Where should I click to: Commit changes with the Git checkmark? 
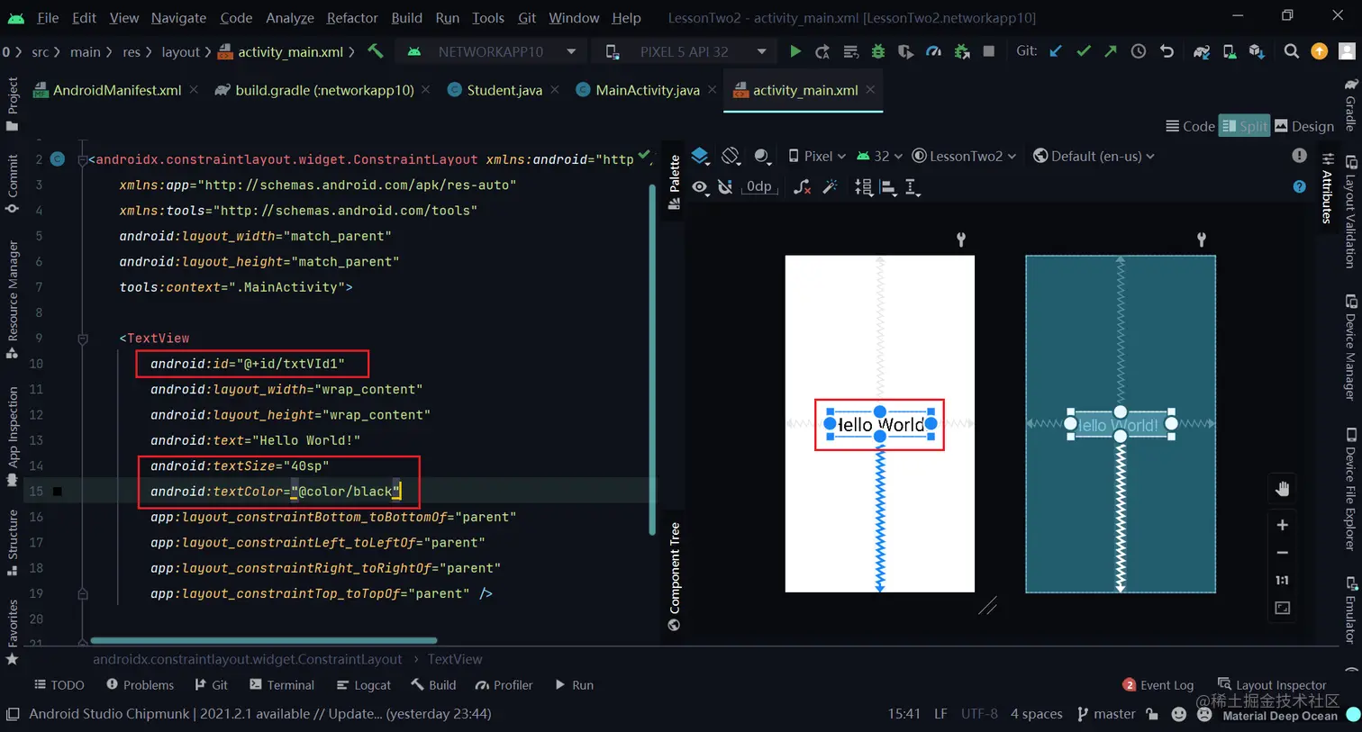pyautogui.click(x=1084, y=51)
